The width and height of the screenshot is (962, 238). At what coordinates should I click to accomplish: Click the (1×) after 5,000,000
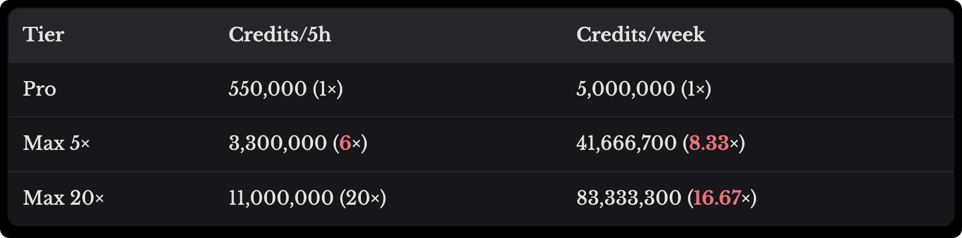pyautogui.click(x=696, y=89)
